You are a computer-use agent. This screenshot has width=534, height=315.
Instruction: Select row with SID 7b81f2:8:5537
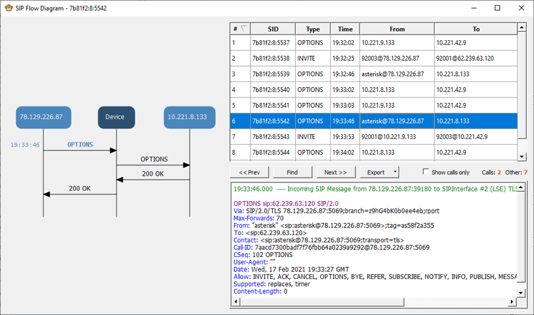click(373, 43)
